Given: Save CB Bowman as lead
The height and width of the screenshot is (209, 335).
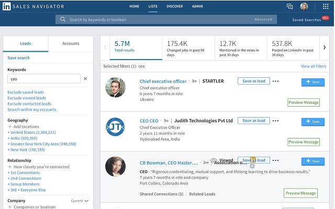Looking at the screenshot, I should 254,160.
